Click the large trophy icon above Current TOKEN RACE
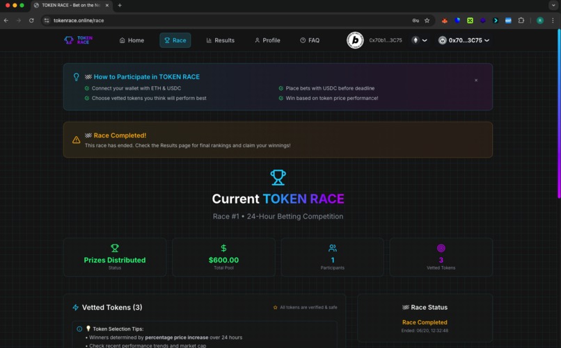This screenshot has width=561, height=348. [278, 177]
